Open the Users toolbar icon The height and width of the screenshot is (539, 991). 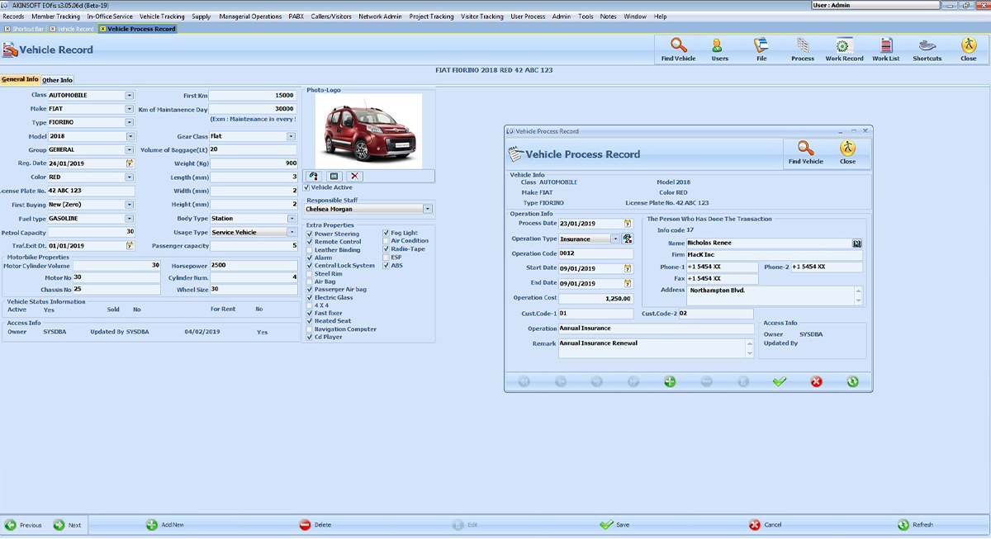tap(719, 50)
